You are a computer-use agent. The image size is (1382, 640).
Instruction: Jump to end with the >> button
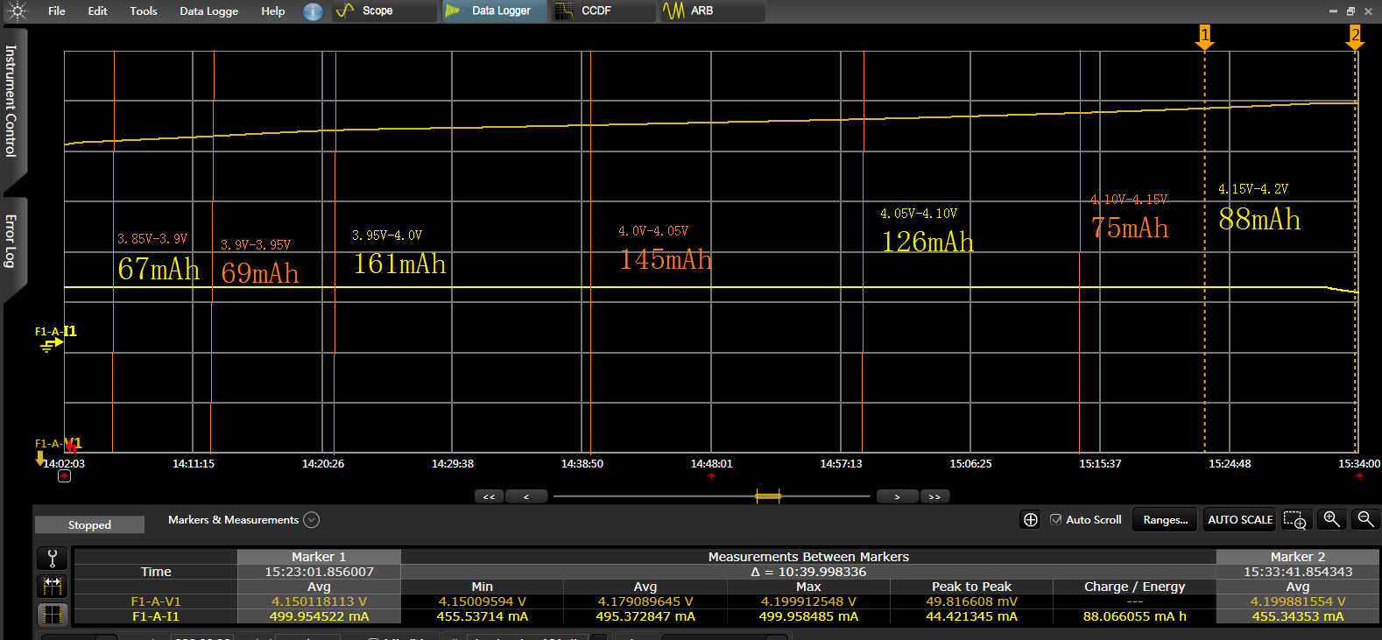tap(934, 496)
